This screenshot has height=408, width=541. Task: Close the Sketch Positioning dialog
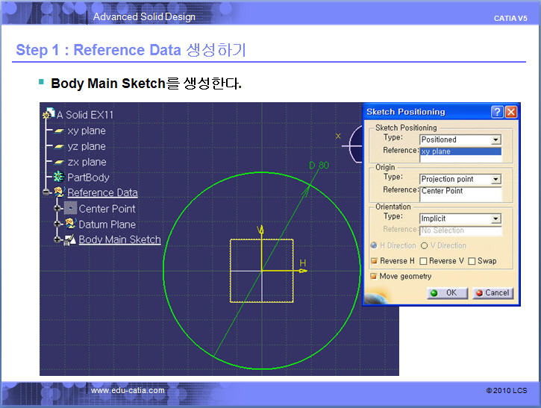(x=511, y=112)
